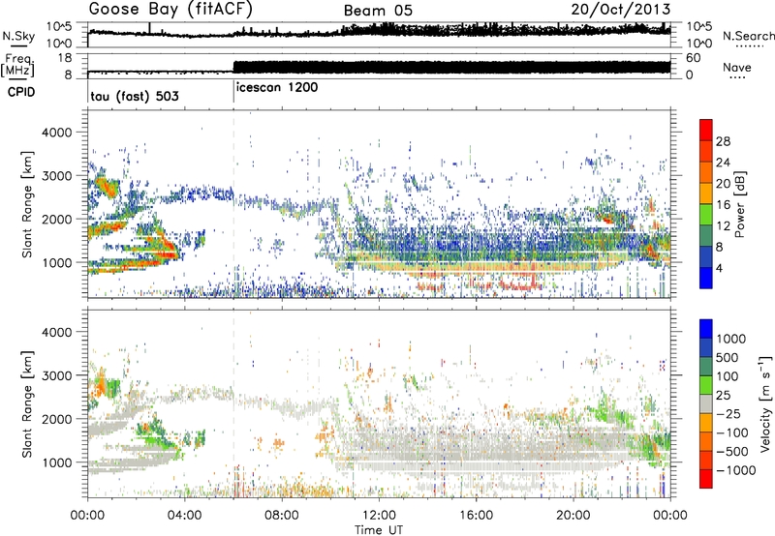Image resolution: width=775 pixels, height=536 pixels.
Task: Click the 'Beam 05' label
Action: coord(378,11)
